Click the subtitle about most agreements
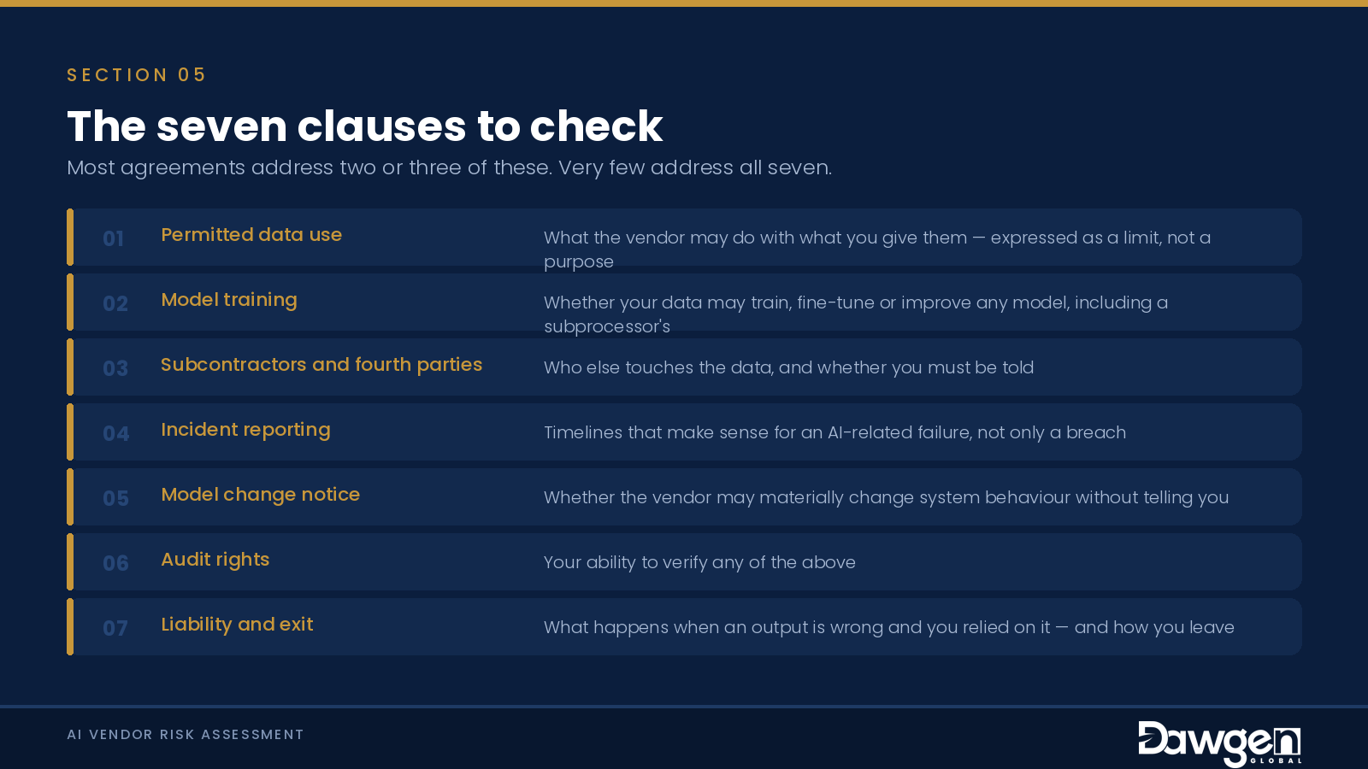The width and height of the screenshot is (1368, 769). (x=450, y=167)
